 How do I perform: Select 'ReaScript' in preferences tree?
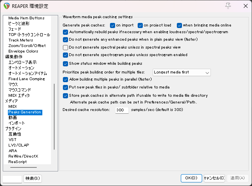click(17, 162)
